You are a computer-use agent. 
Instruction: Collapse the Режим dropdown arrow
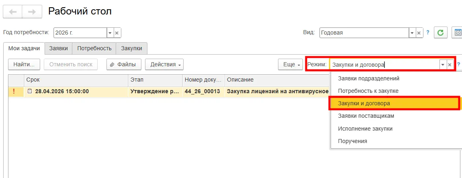coord(443,65)
